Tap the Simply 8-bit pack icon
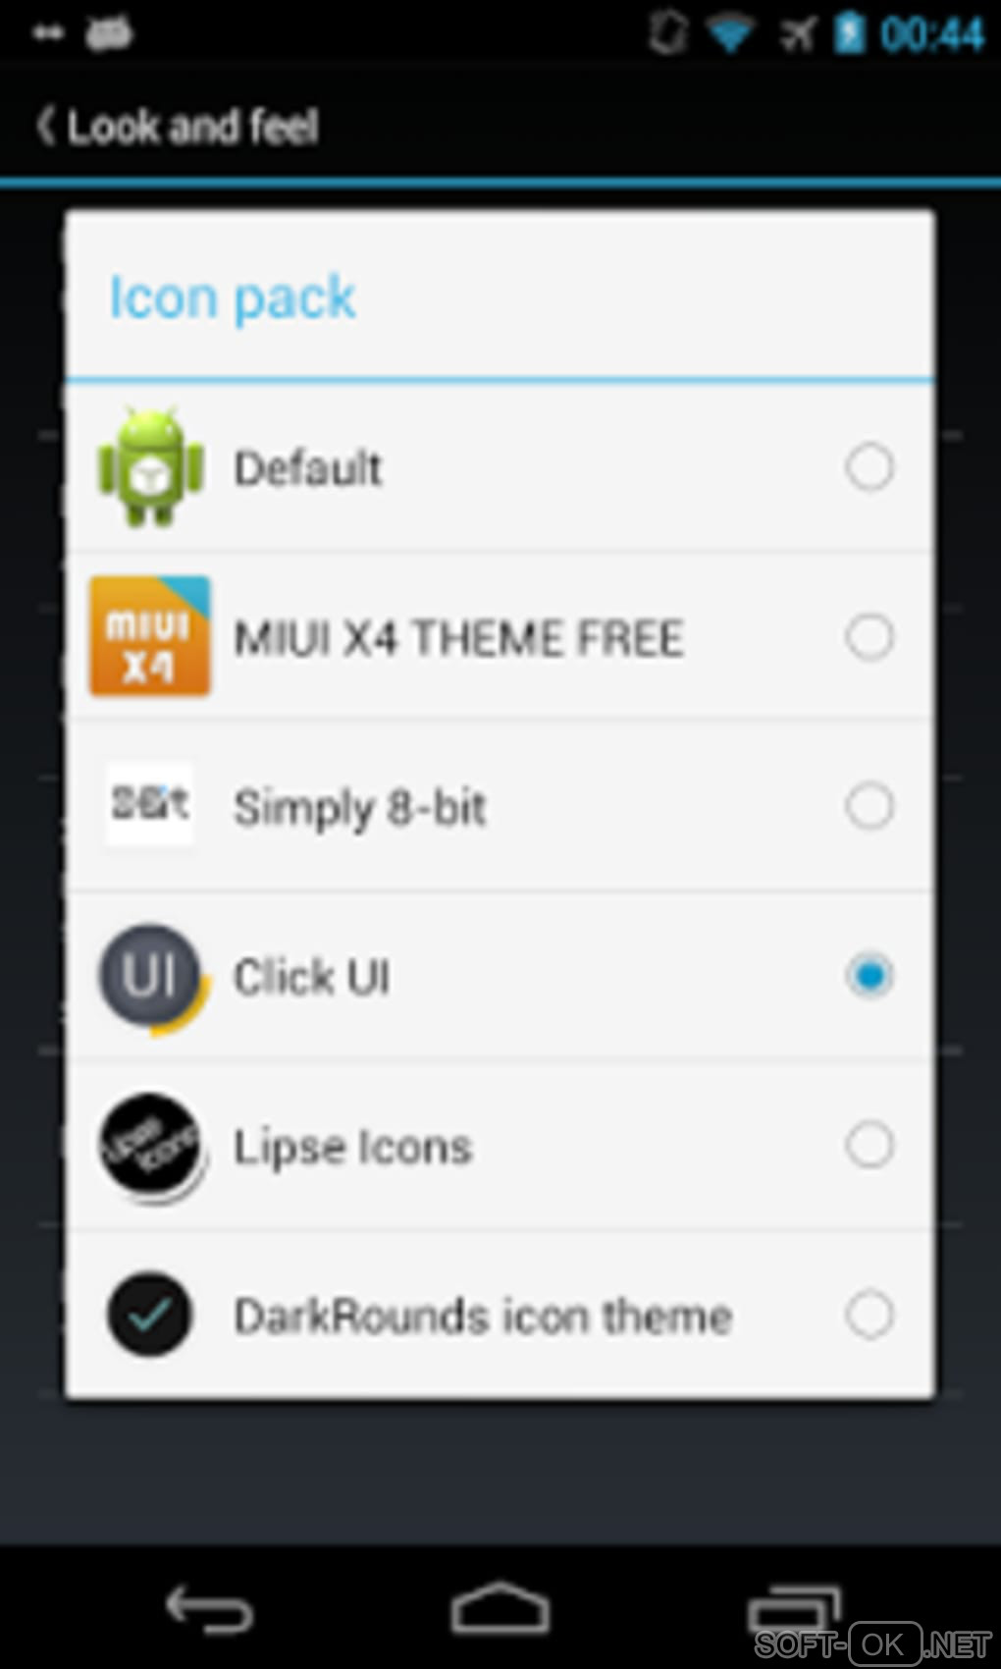This screenshot has height=1669, width=1001. coord(149,804)
